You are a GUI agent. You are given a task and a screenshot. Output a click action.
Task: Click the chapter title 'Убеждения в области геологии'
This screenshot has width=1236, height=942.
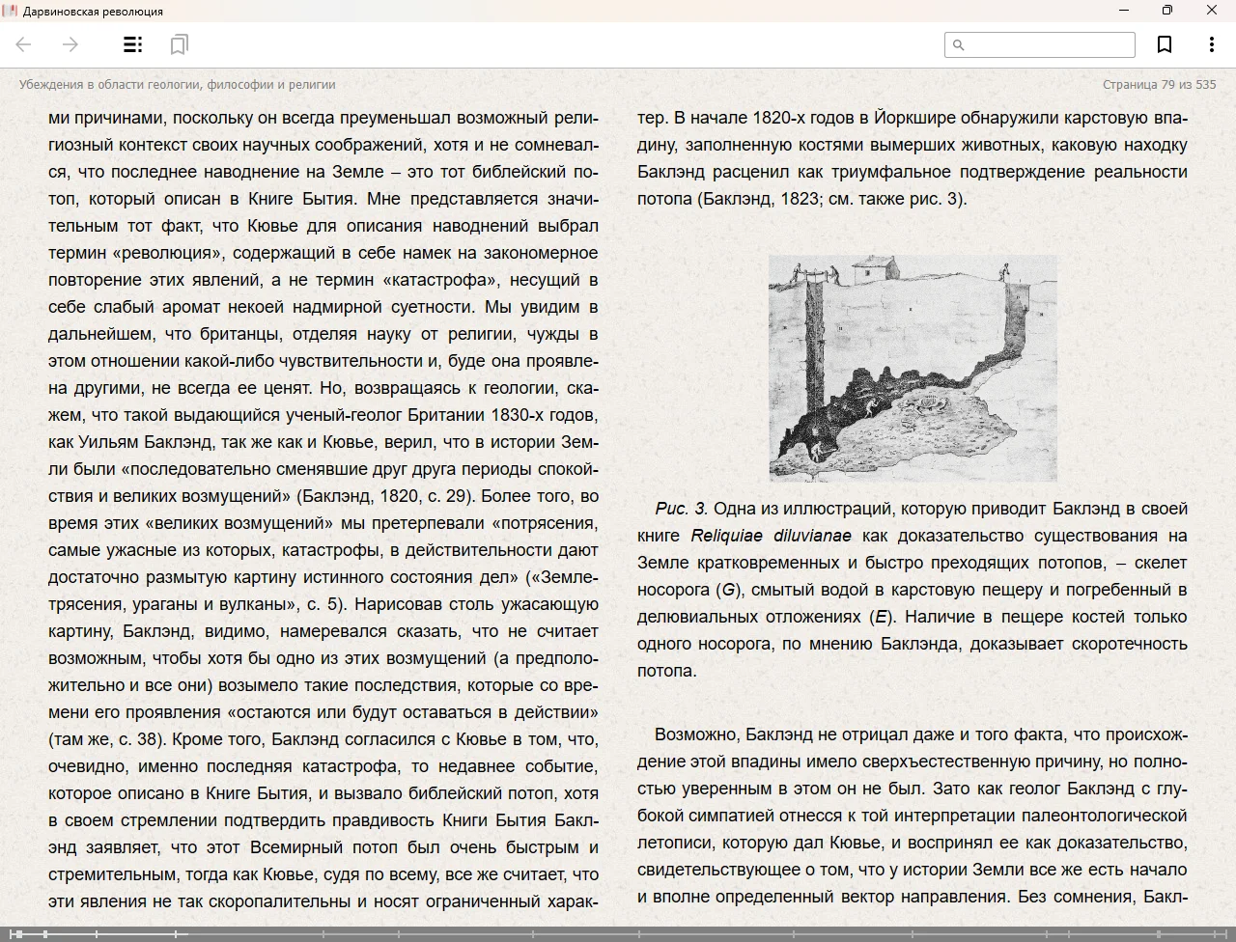pos(177,85)
